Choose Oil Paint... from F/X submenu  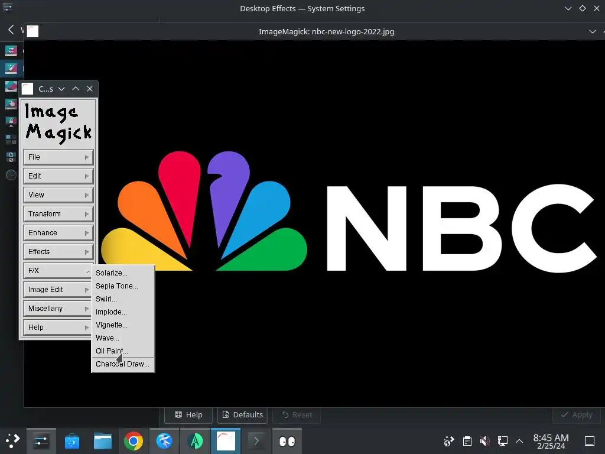point(123,351)
